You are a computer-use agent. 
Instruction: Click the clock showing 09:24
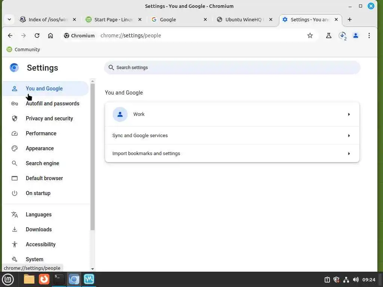(369, 280)
